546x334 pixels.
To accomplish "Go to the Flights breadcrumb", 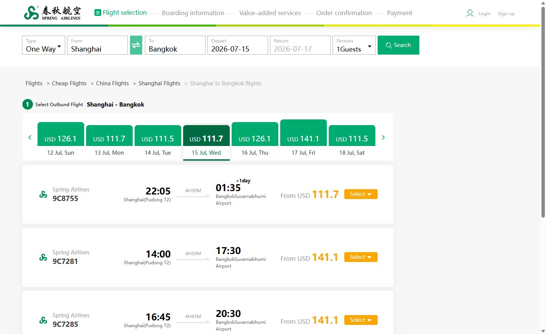I will pyautogui.click(x=34, y=83).
